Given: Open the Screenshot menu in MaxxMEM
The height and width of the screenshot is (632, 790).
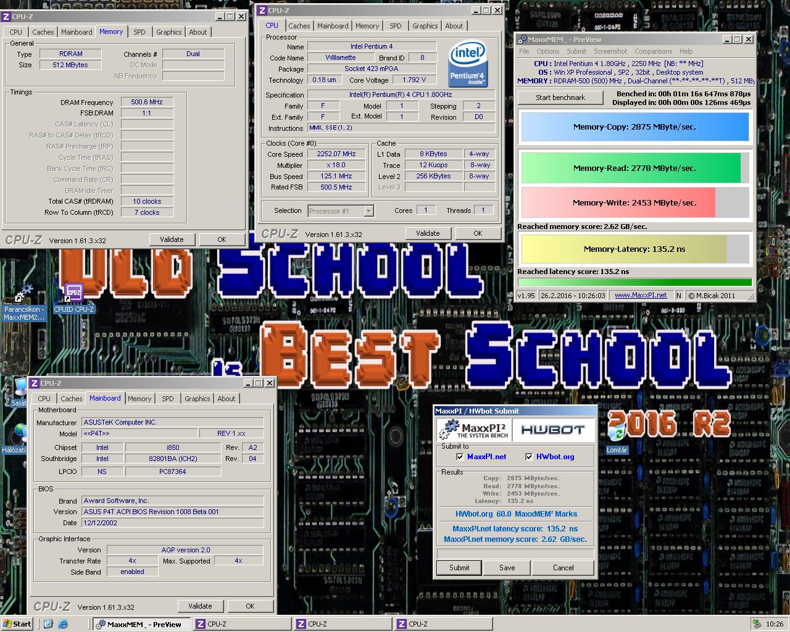Looking at the screenshot, I should coord(610,52).
